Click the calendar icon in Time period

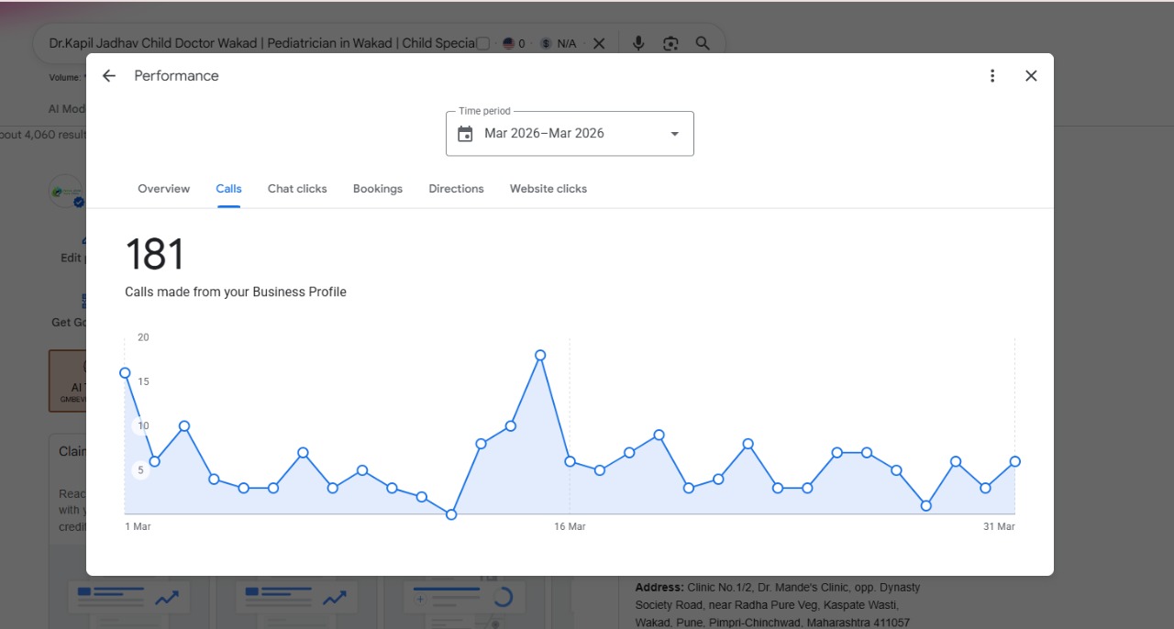465,134
